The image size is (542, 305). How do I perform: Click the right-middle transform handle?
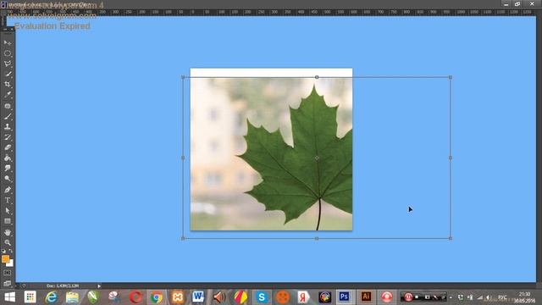451,158
